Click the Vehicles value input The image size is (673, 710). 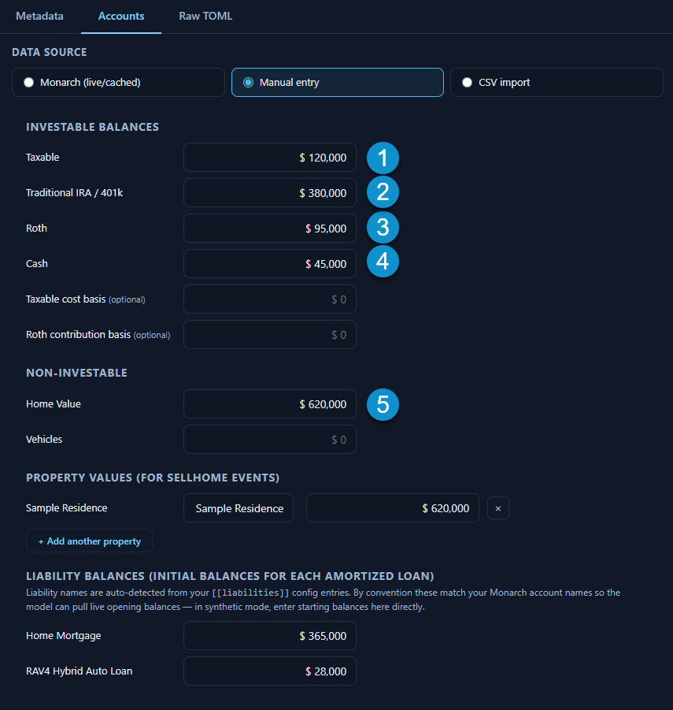pos(270,439)
